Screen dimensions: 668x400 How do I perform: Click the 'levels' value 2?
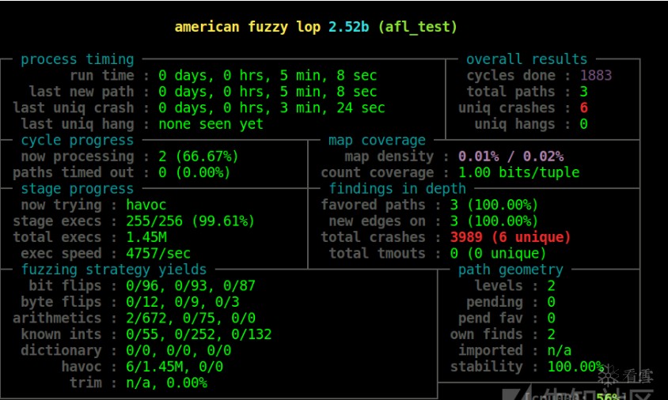click(552, 285)
